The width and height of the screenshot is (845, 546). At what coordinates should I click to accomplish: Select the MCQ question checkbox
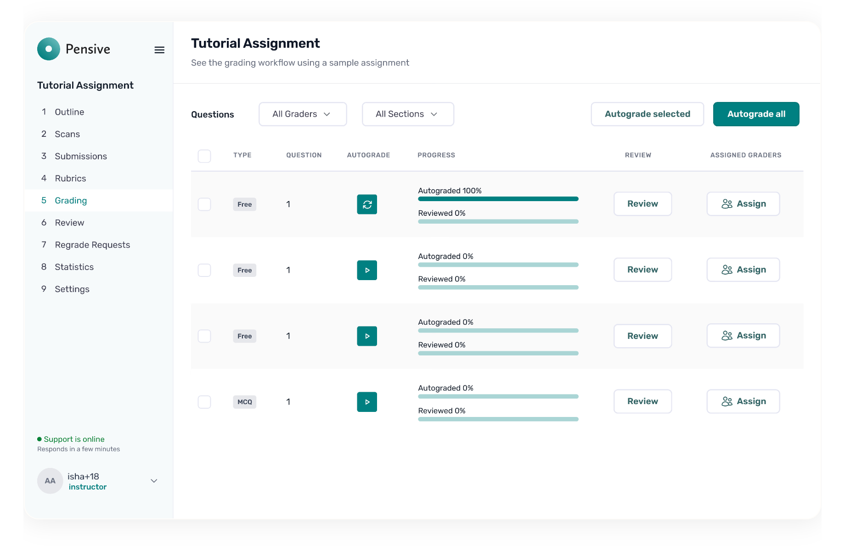(x=204, y=402)
